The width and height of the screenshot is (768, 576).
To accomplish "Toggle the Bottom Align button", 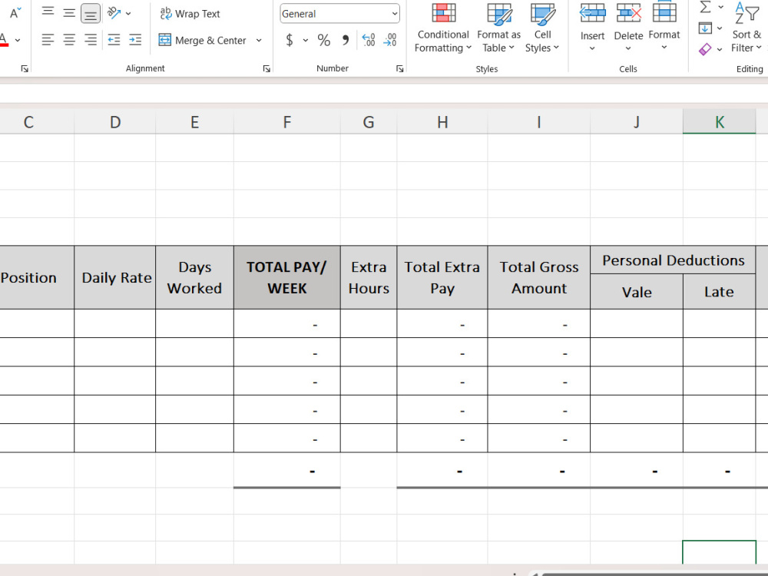I will coord(90,14).
